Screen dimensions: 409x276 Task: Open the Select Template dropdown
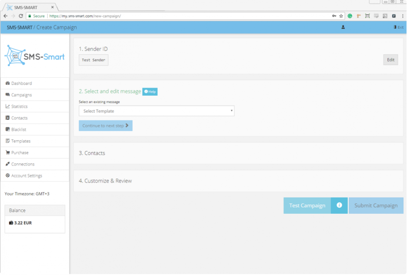(x=157, y=111)
